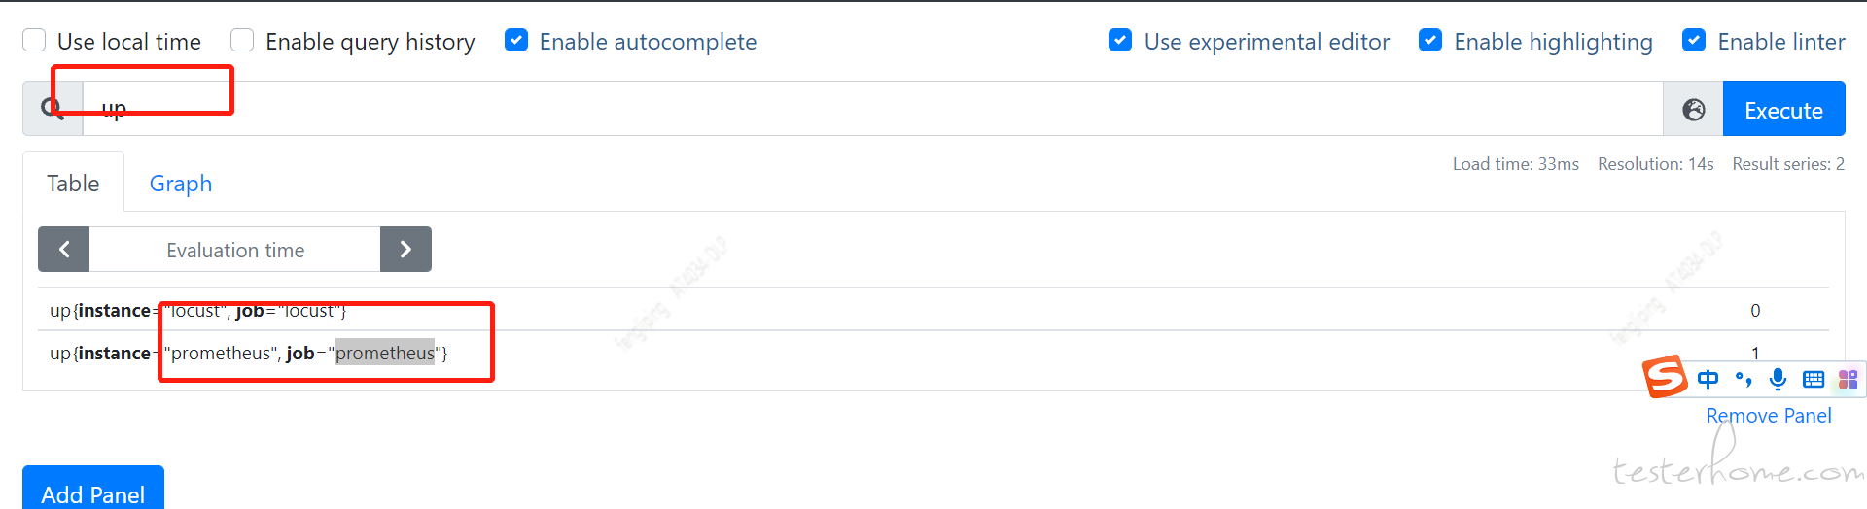This screenshot has width=1867, height=509.
Task: Turn off Enable highlighting
Action: [x=1430, y=40]
